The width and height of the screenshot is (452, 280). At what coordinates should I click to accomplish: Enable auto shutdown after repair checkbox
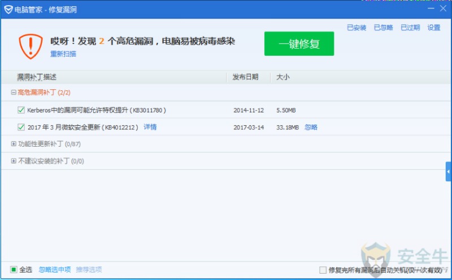tap(323, 270)
